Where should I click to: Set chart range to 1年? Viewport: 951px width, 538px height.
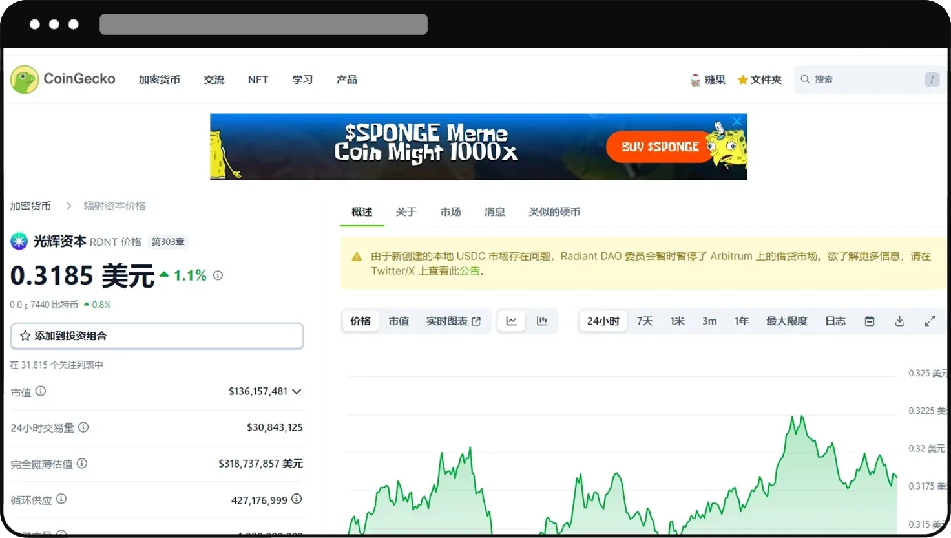click(x=742, y=321)
